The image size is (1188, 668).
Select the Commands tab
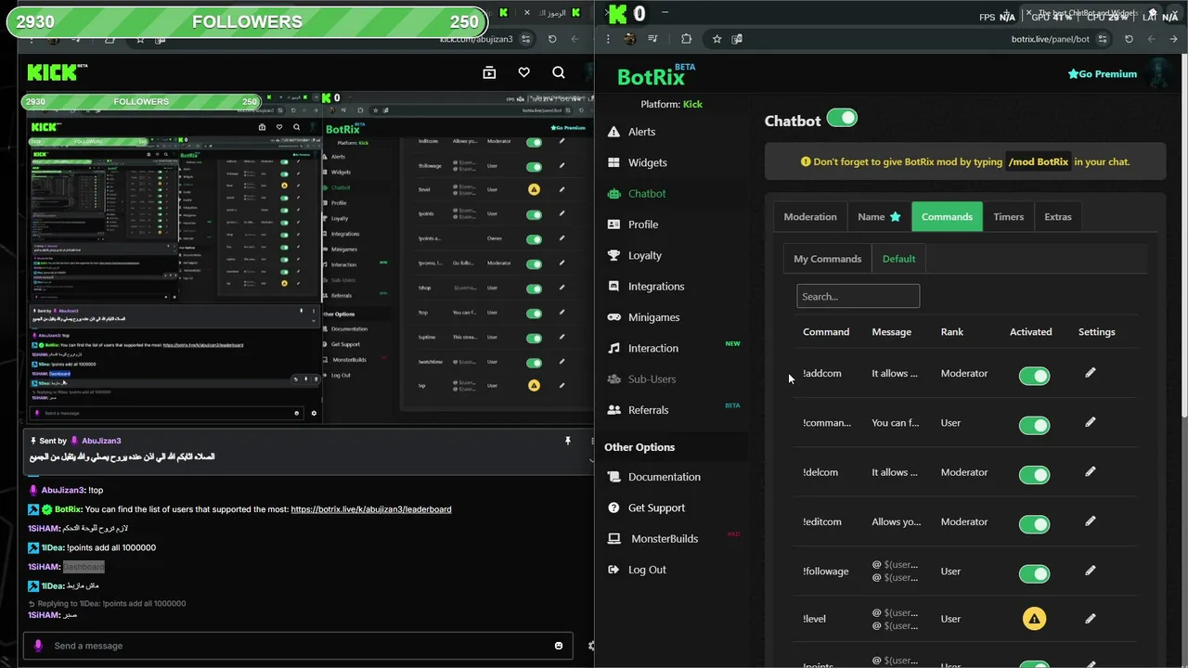tap(947, 216)
